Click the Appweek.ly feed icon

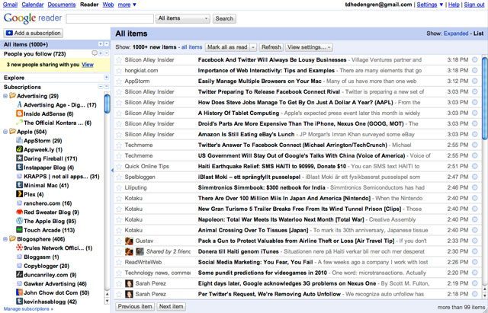(x=19, y=149)
